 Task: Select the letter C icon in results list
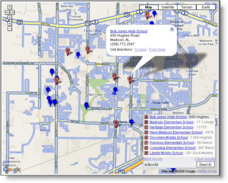tap(146, 127)
